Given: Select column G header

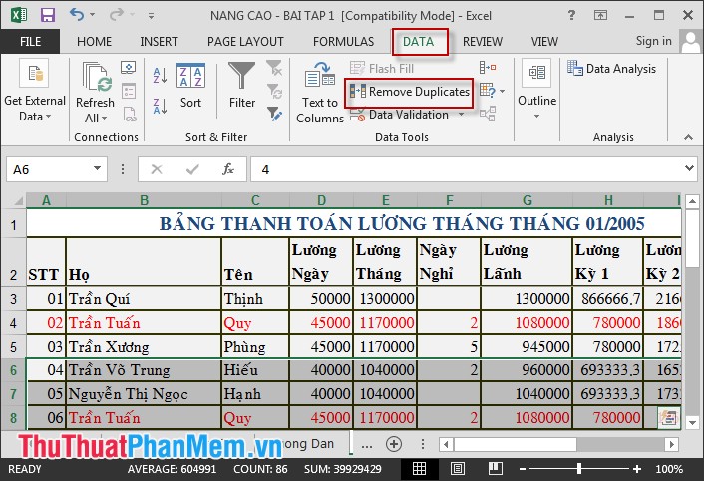Looking at the screenshot, I should [528, 200].
